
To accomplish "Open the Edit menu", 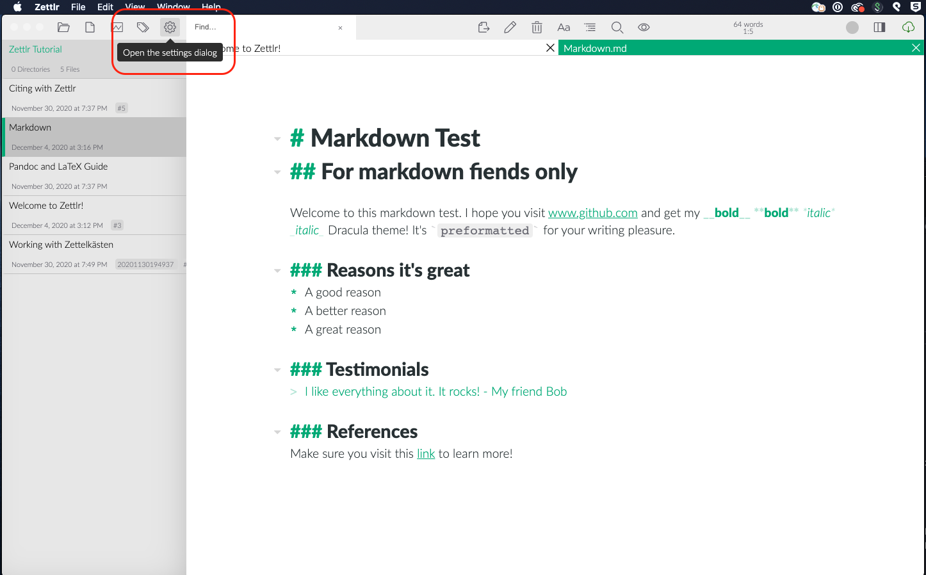I will pyautogui.click(x=105, y=7).
